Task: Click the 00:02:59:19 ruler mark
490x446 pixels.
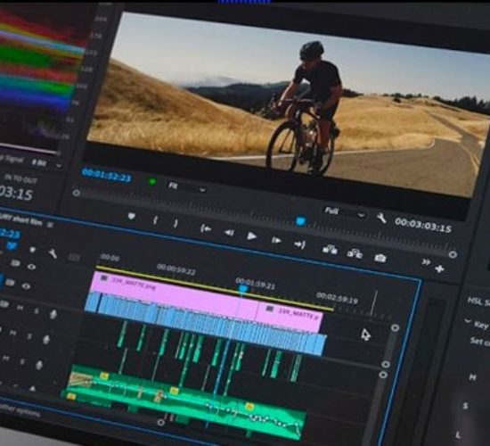Action: point(337,298)
